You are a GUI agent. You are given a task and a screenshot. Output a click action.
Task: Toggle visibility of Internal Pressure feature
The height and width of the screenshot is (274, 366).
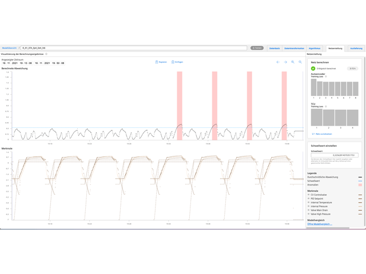[x=309, y=206]
